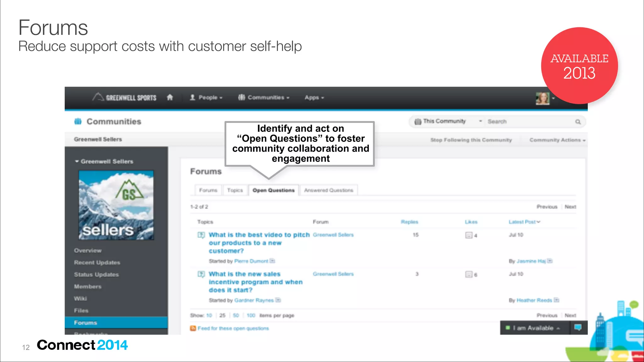Click the chat icon beside availability
Image resolution: width=644 pixels, height=362 pixels.
click(x=578, y=328)
